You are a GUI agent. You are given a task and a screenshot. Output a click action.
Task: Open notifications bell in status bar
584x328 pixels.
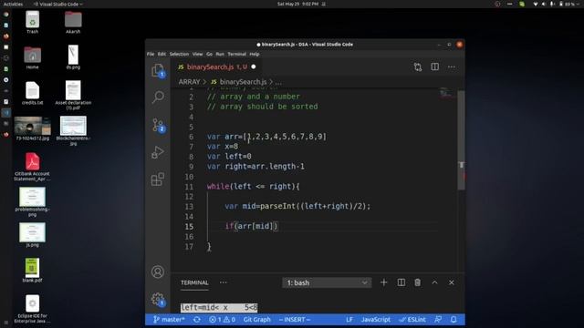(454, 320)
